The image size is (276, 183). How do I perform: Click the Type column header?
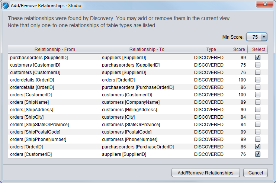211,49
